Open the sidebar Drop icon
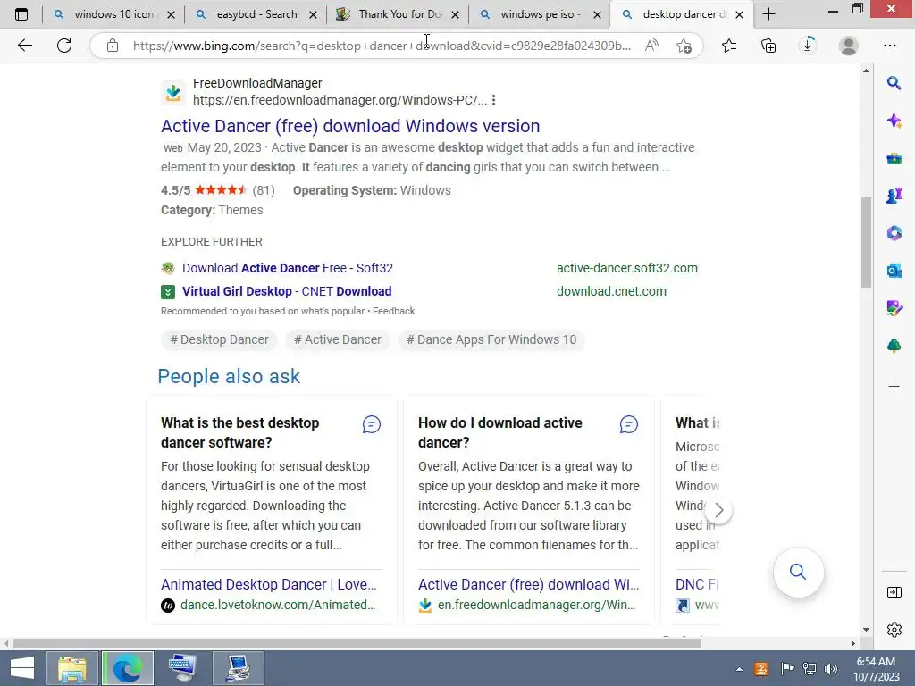 (894, 308)
